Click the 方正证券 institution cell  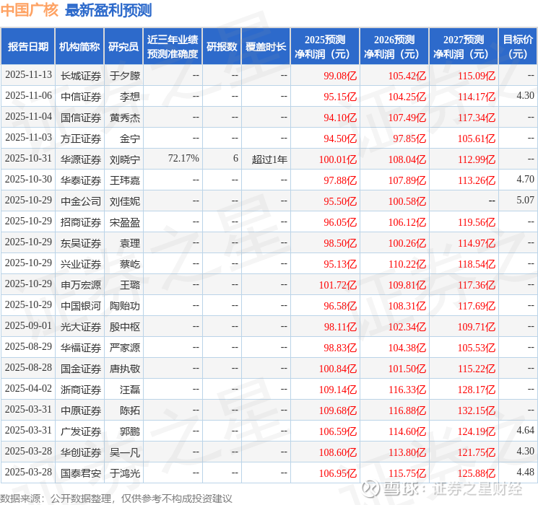tap(81, 139)
